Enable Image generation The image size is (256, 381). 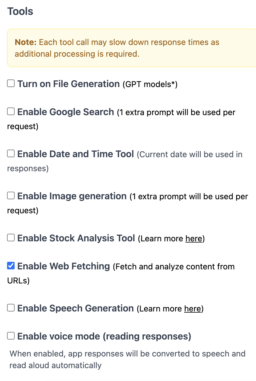point(11,195)
